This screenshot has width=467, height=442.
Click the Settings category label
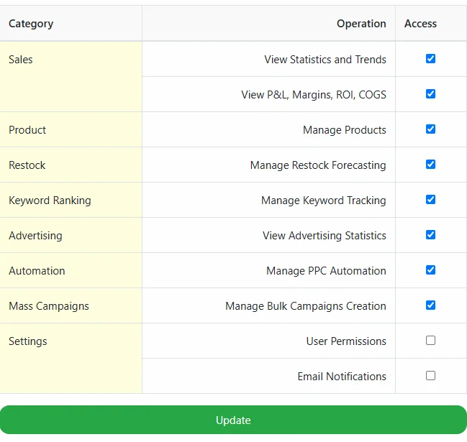click(x=28, y=341)
